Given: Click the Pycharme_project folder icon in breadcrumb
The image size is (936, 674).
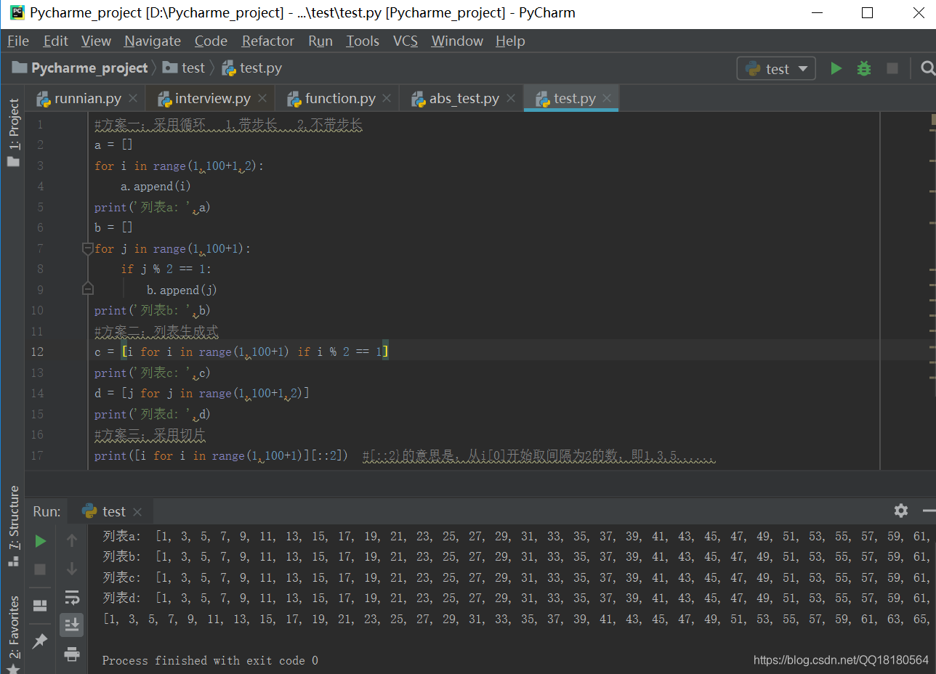Looking at the screenshot, I should pos(20,68).
